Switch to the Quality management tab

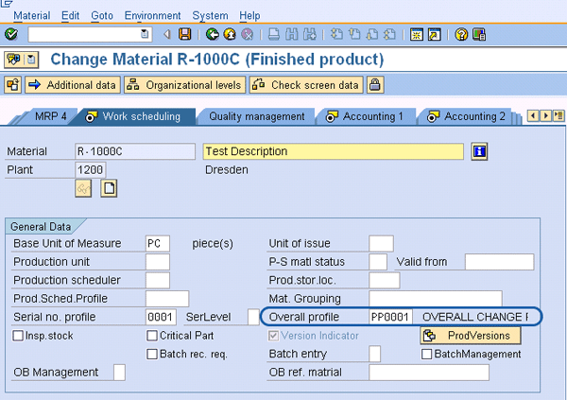(x=257, y=116)
